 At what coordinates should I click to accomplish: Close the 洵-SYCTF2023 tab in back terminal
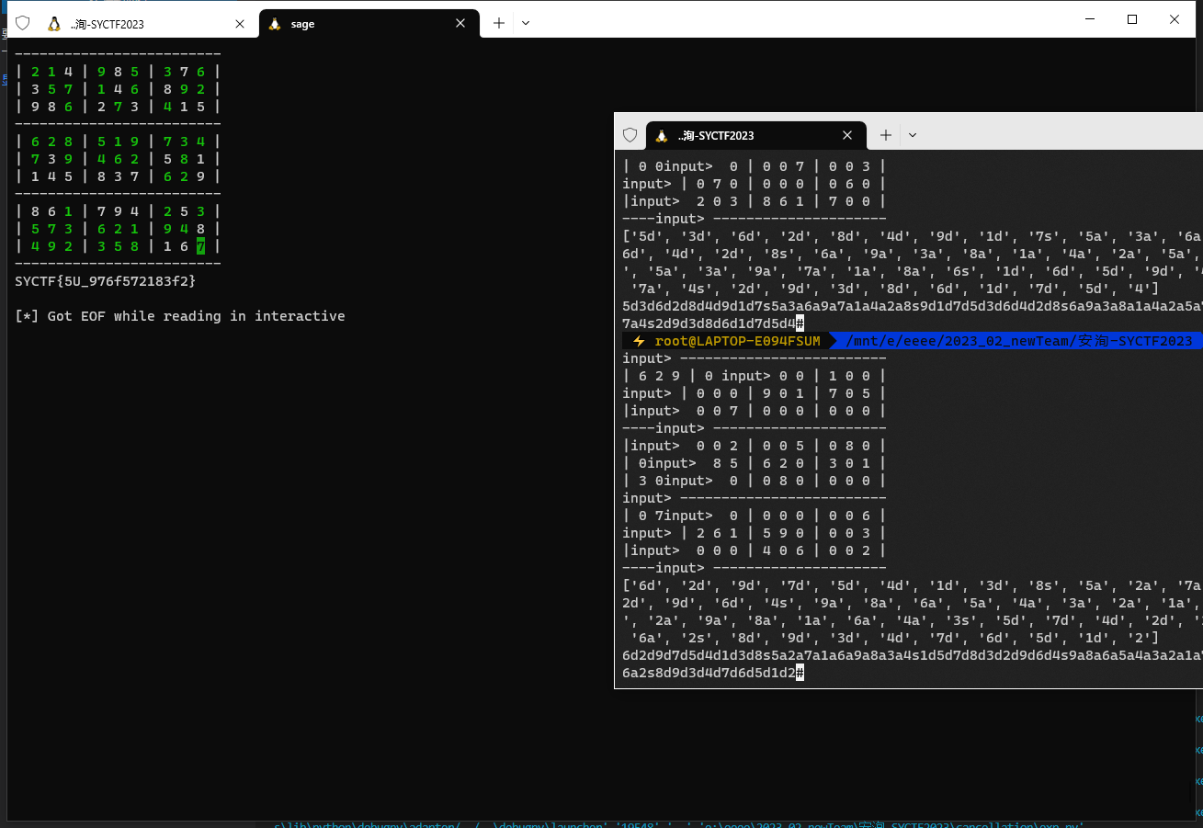click(x=240, y=24)
